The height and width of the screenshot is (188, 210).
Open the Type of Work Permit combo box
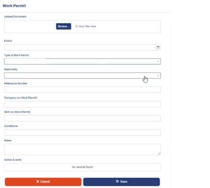click(82, 61)
